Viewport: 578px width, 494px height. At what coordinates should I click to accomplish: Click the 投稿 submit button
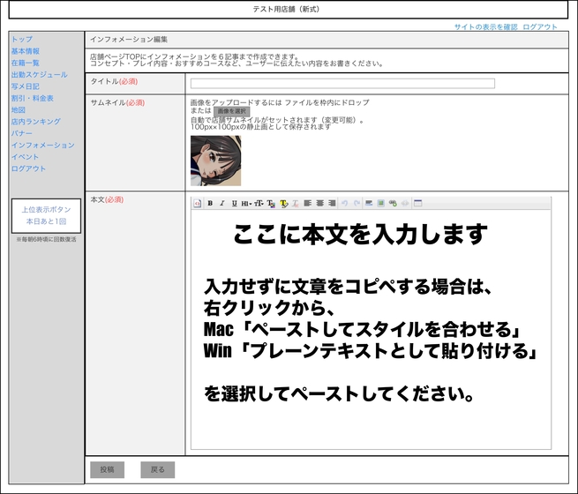108,469
